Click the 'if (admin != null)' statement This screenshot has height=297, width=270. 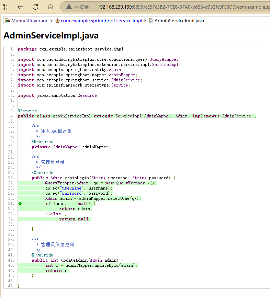point(70,204)
